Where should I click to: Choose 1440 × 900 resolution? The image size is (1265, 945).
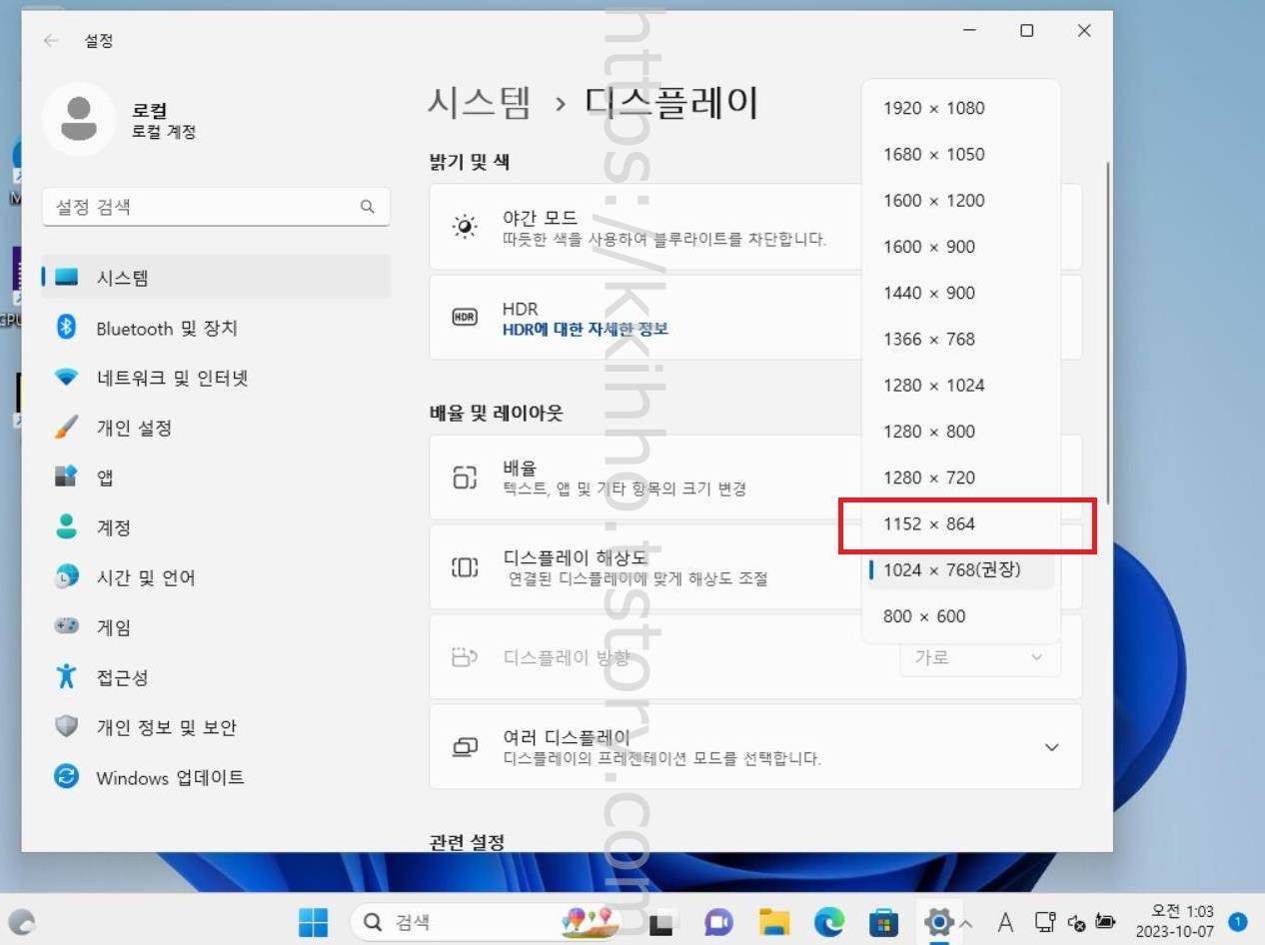click(960, 293)
